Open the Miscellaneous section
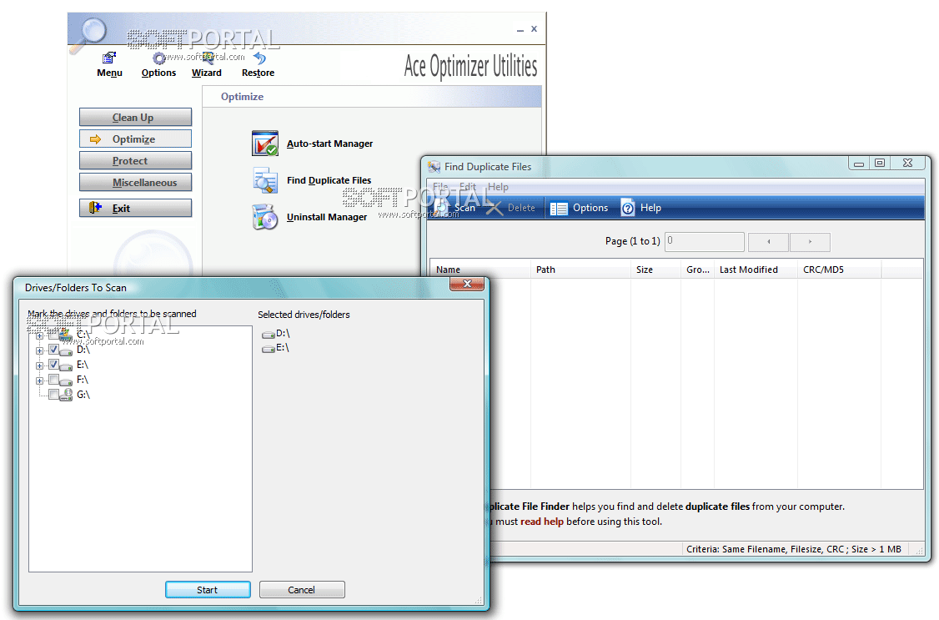 [x=135, y=182]
